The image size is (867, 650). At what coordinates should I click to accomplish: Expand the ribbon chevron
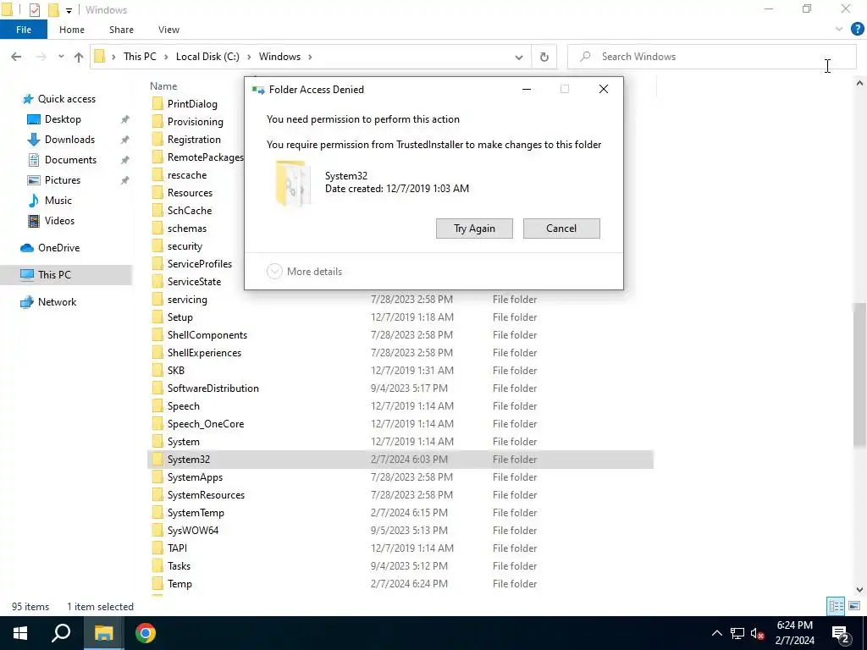[839, 30]
